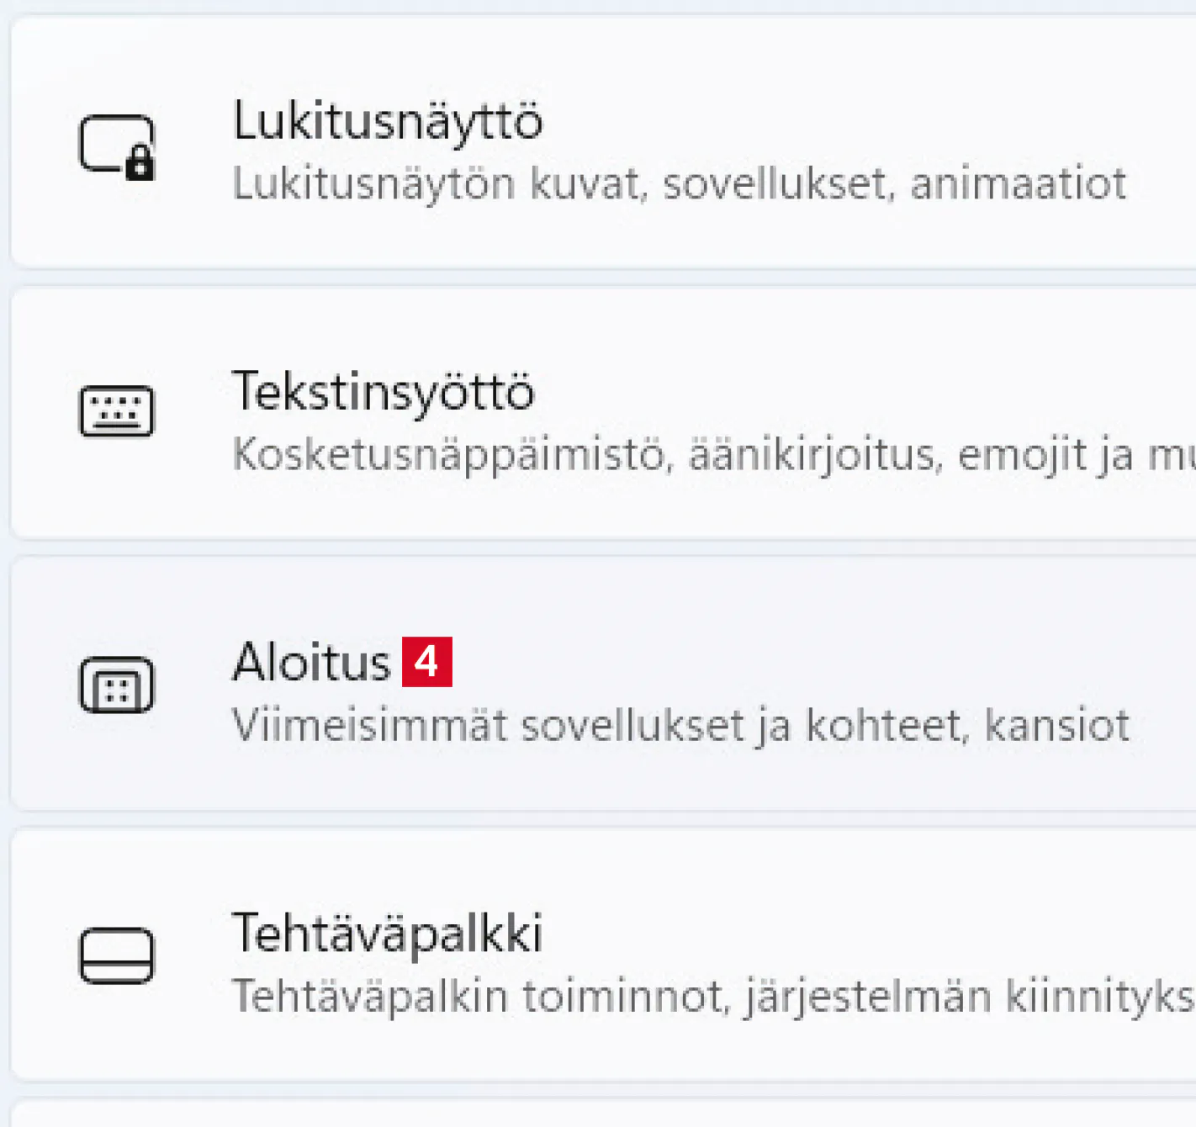Select the Aloitus heading text
1196x1127 pixels.
(x=311, y=663)
